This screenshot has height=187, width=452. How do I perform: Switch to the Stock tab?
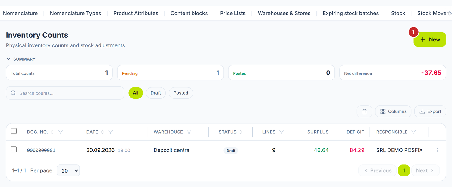click(398, 13)
